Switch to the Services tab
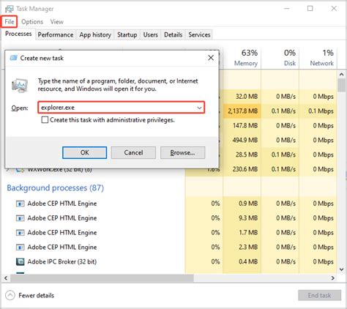The image size is (347, 309). click(199, 34)
